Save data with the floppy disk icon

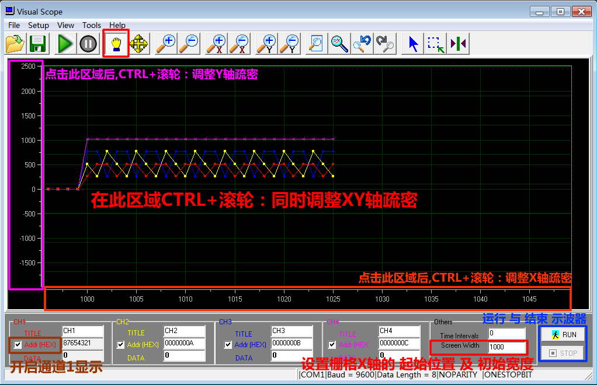38,44
